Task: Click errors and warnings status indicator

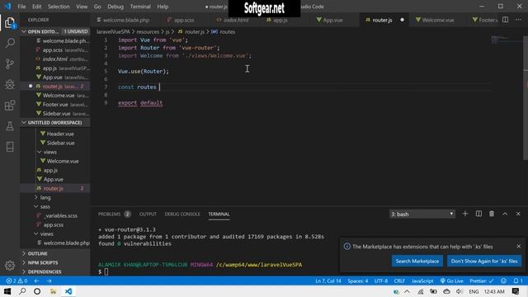Action: click(x=16, y=280)
